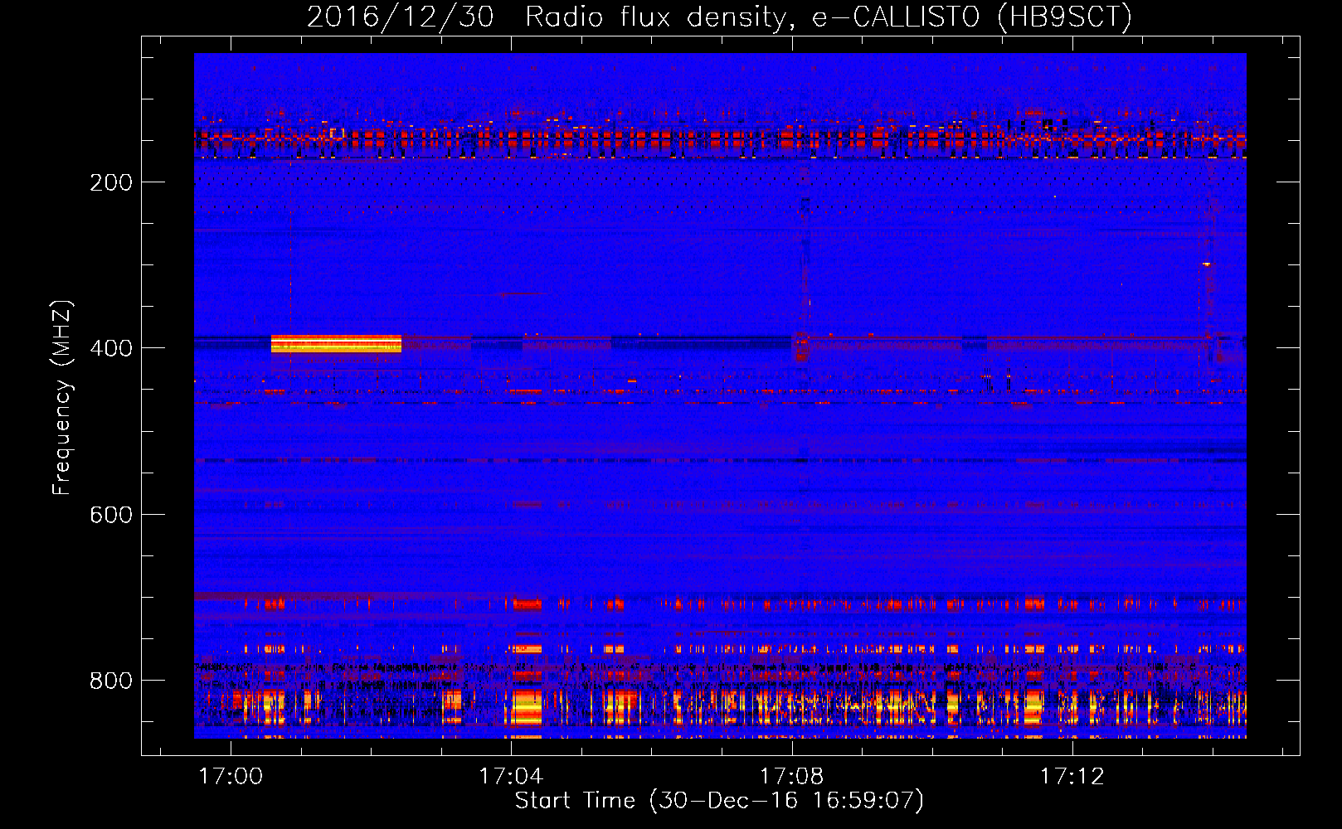
Task: Click the 17:00 time tick label
Action: (x=231, y=776)
